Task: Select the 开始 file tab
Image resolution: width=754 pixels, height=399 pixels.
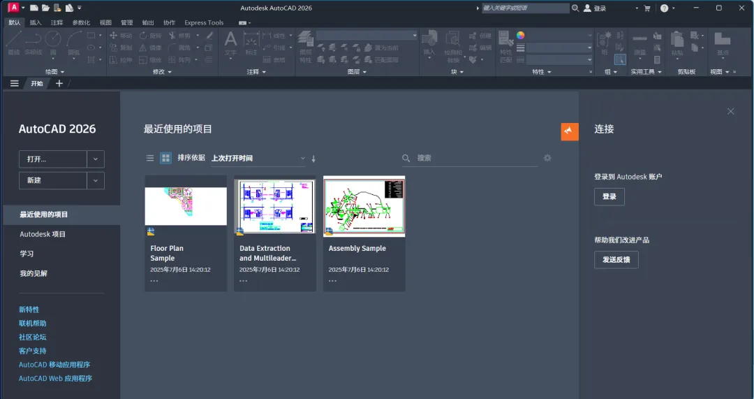Action: [37, 83]
